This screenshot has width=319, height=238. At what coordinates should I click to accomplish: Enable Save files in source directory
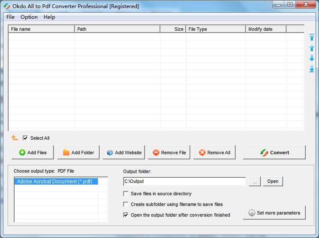pyautogui.click(x=126, y=194)
